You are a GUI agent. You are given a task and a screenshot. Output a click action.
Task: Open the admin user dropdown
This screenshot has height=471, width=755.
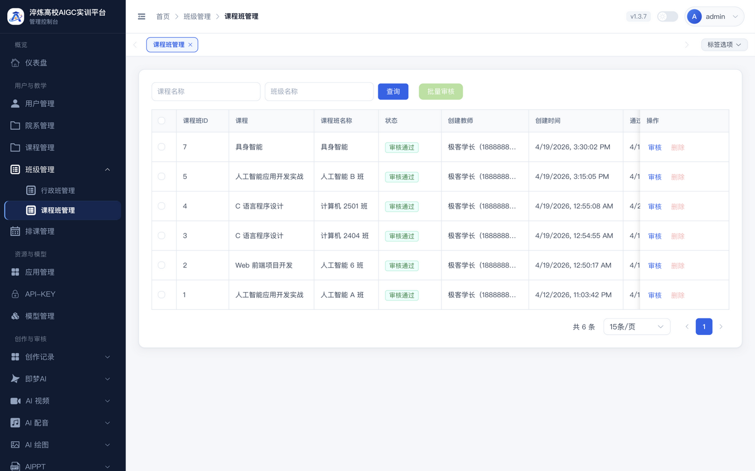point(714,17)
